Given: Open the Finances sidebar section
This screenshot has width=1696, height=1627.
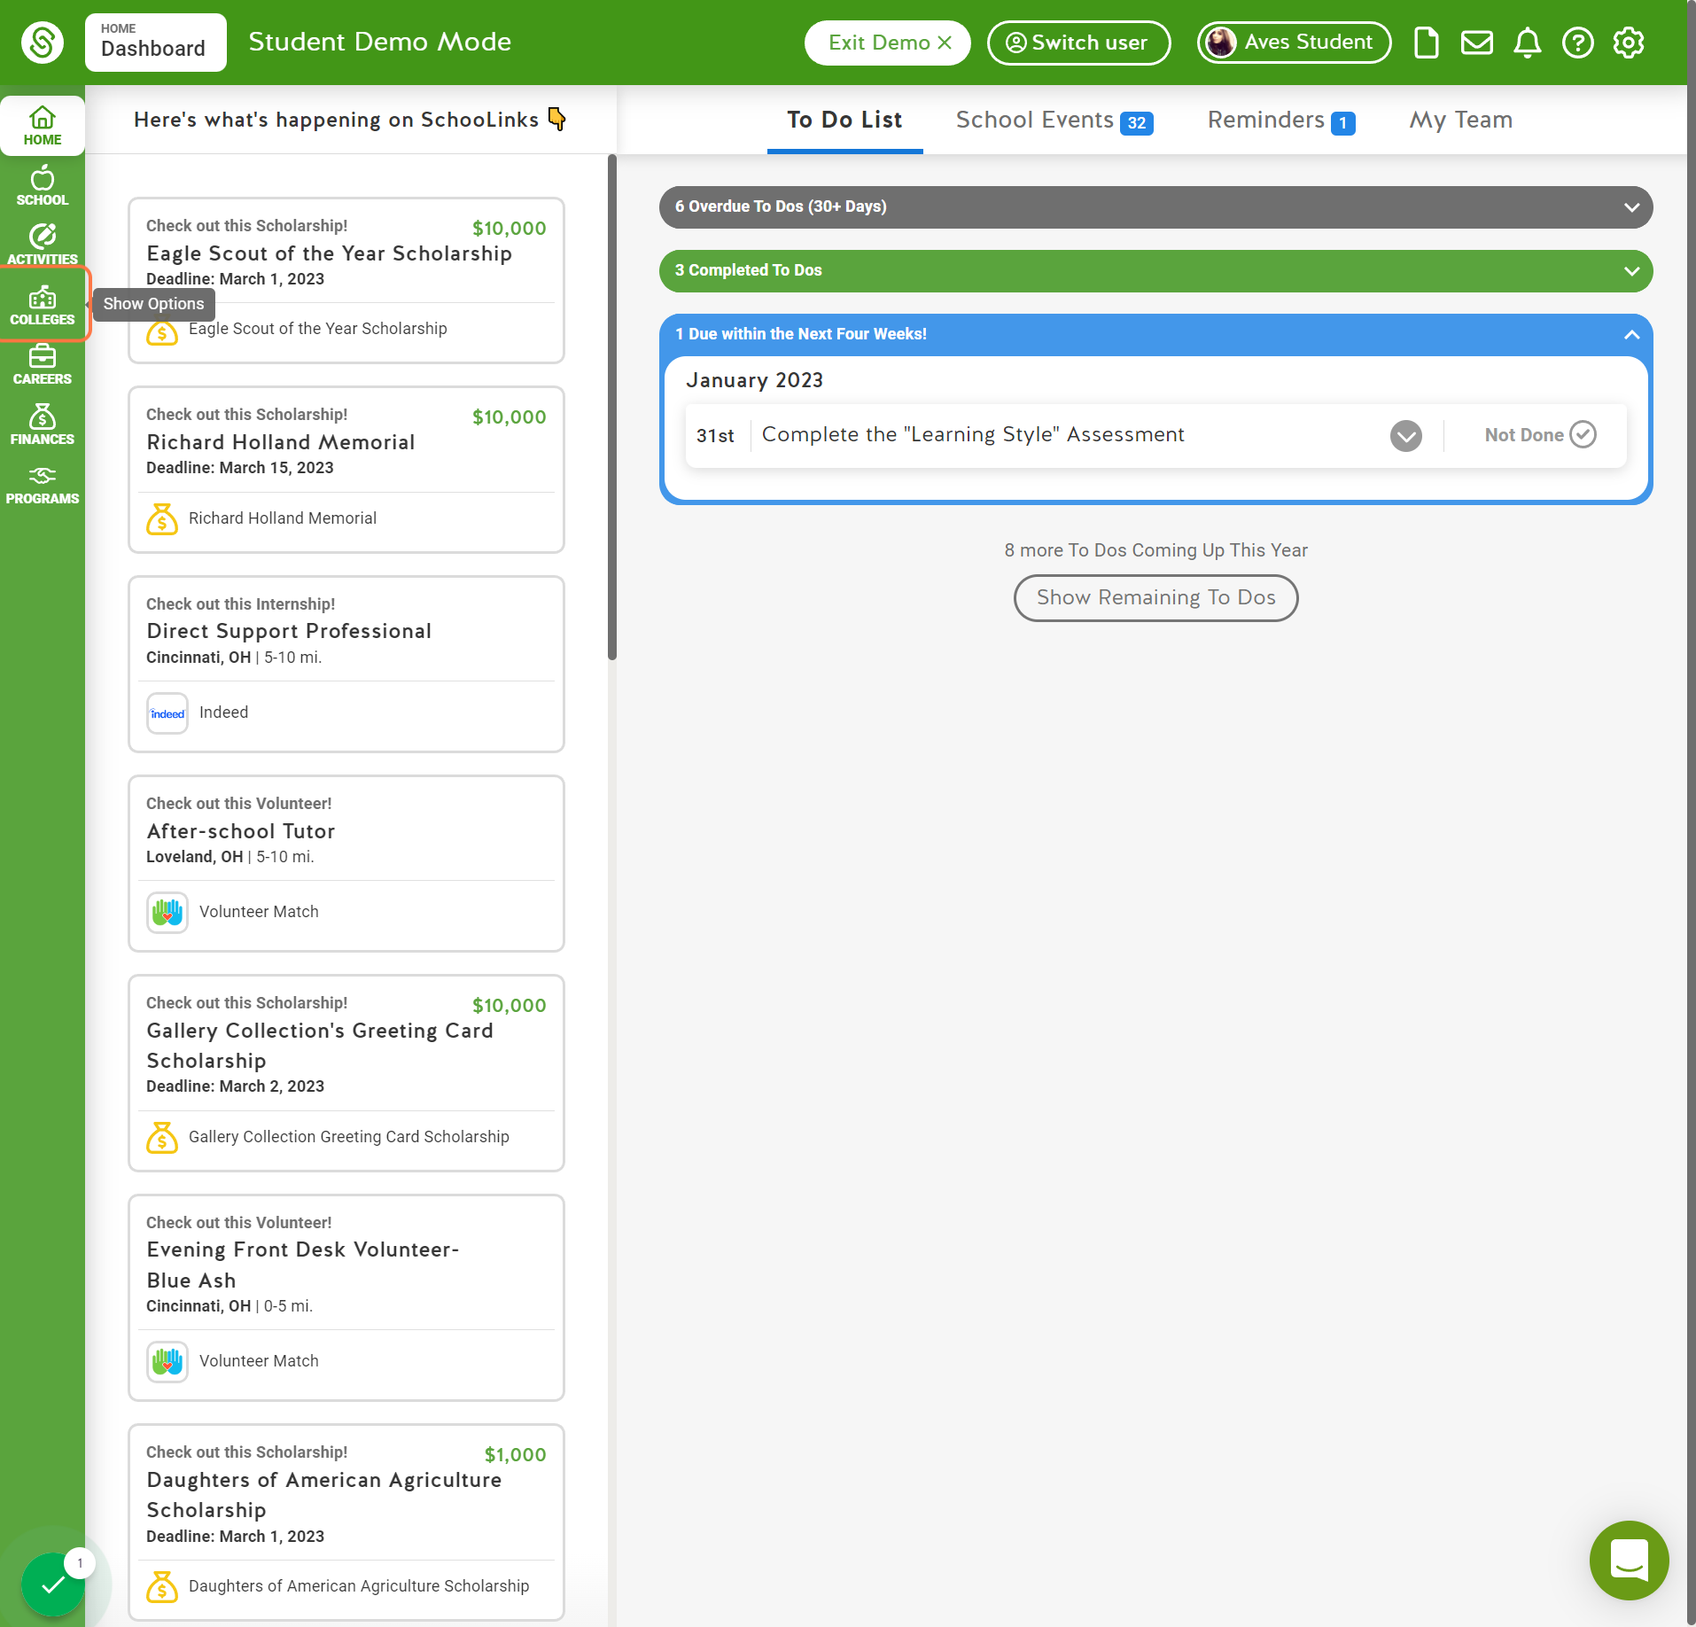Looking at the screenshot, I should (43, 424).
